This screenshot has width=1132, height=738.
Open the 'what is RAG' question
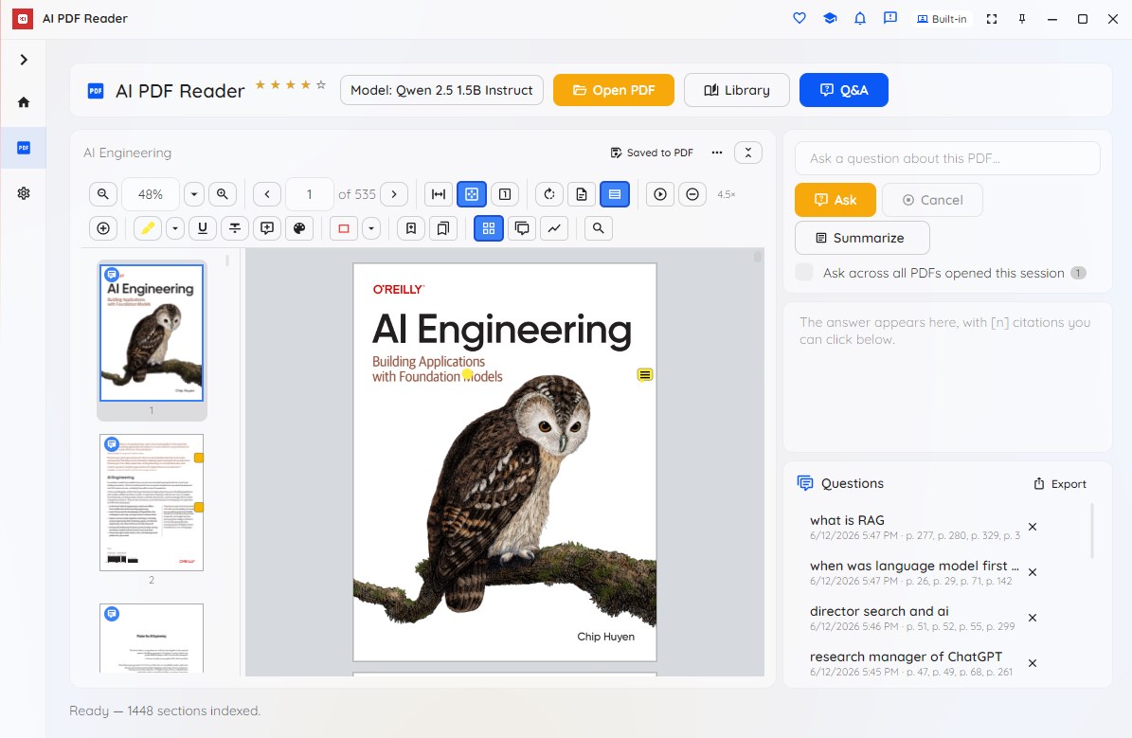coord(914,527)
